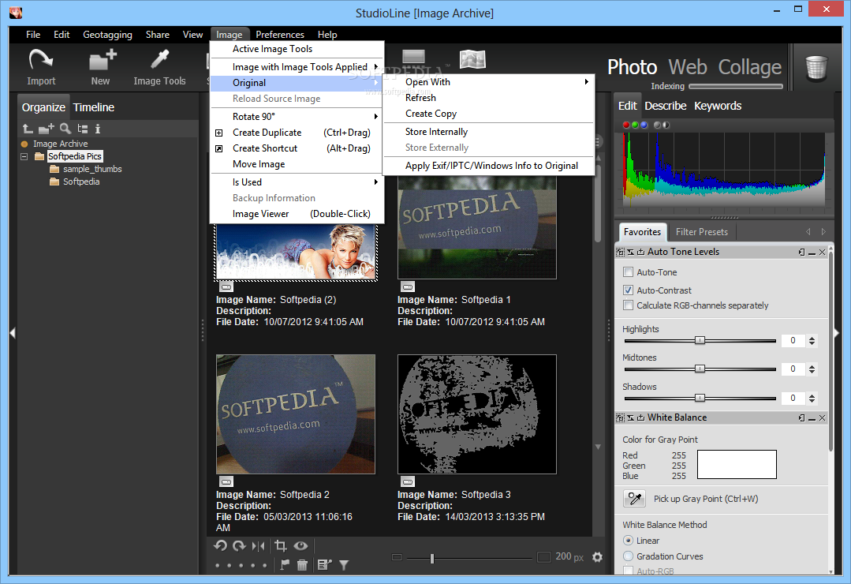The height and width of the screenshot is (584, 851).
Task: Close the Auto Tone Levels panel
Action: coord(822,252)
